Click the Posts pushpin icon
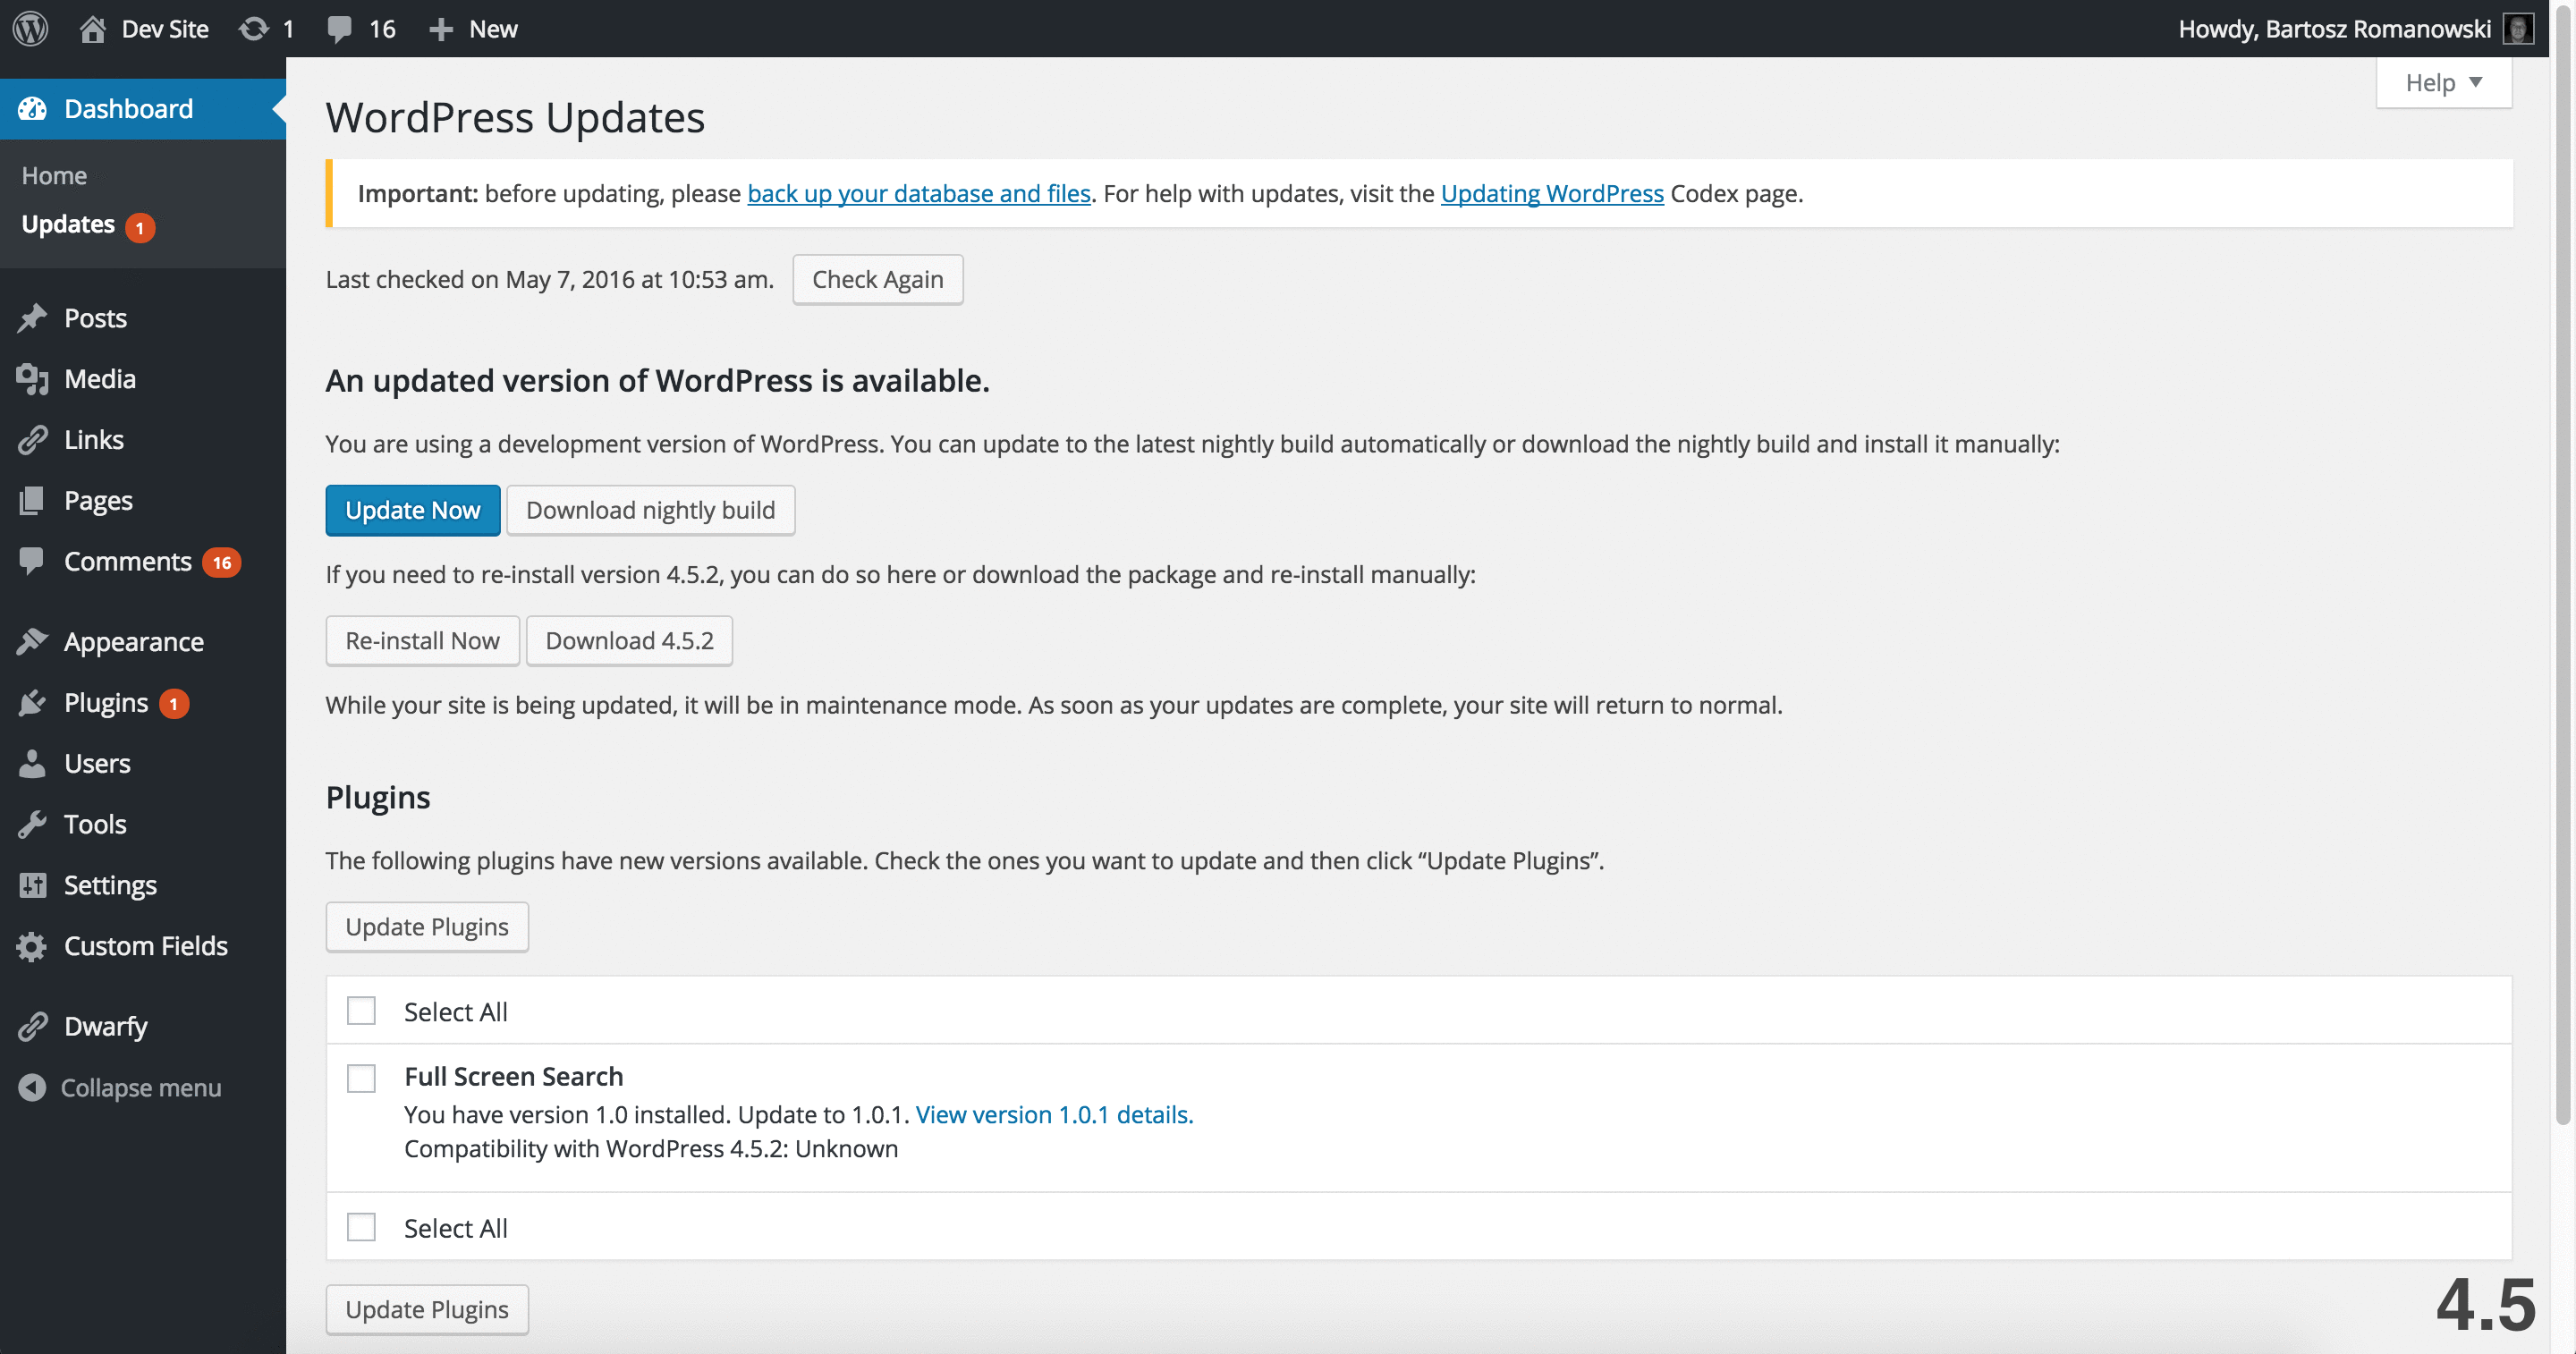The width and height of the screenshot is (2576, 1354). point(32,318)
